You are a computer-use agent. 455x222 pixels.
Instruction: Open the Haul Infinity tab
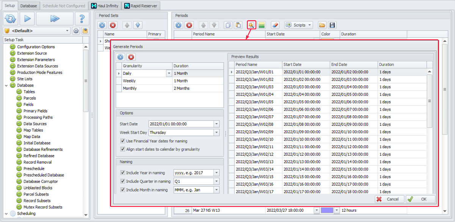pos(105,6)
